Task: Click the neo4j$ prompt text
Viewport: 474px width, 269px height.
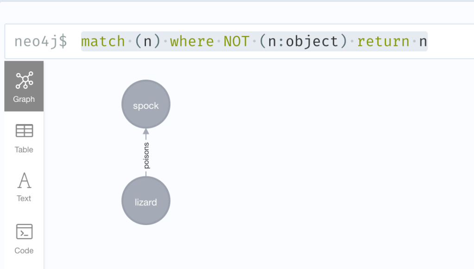Action: tap(41, 42)
